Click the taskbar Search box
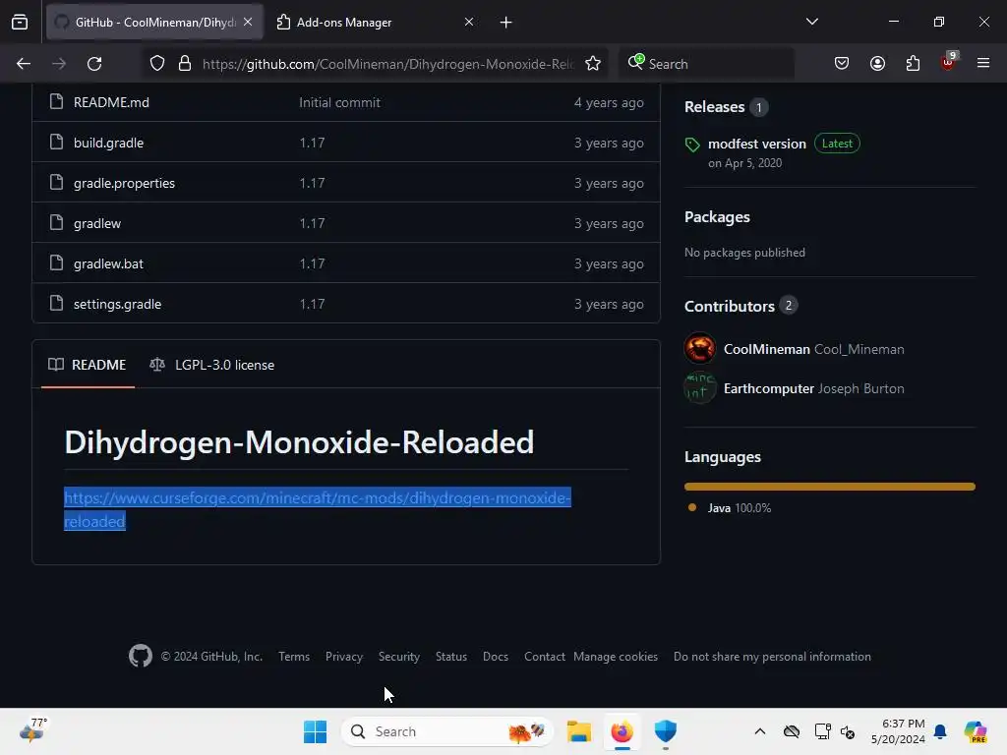The width and height of the screenshot is (1007, 755). coord(447,731)
